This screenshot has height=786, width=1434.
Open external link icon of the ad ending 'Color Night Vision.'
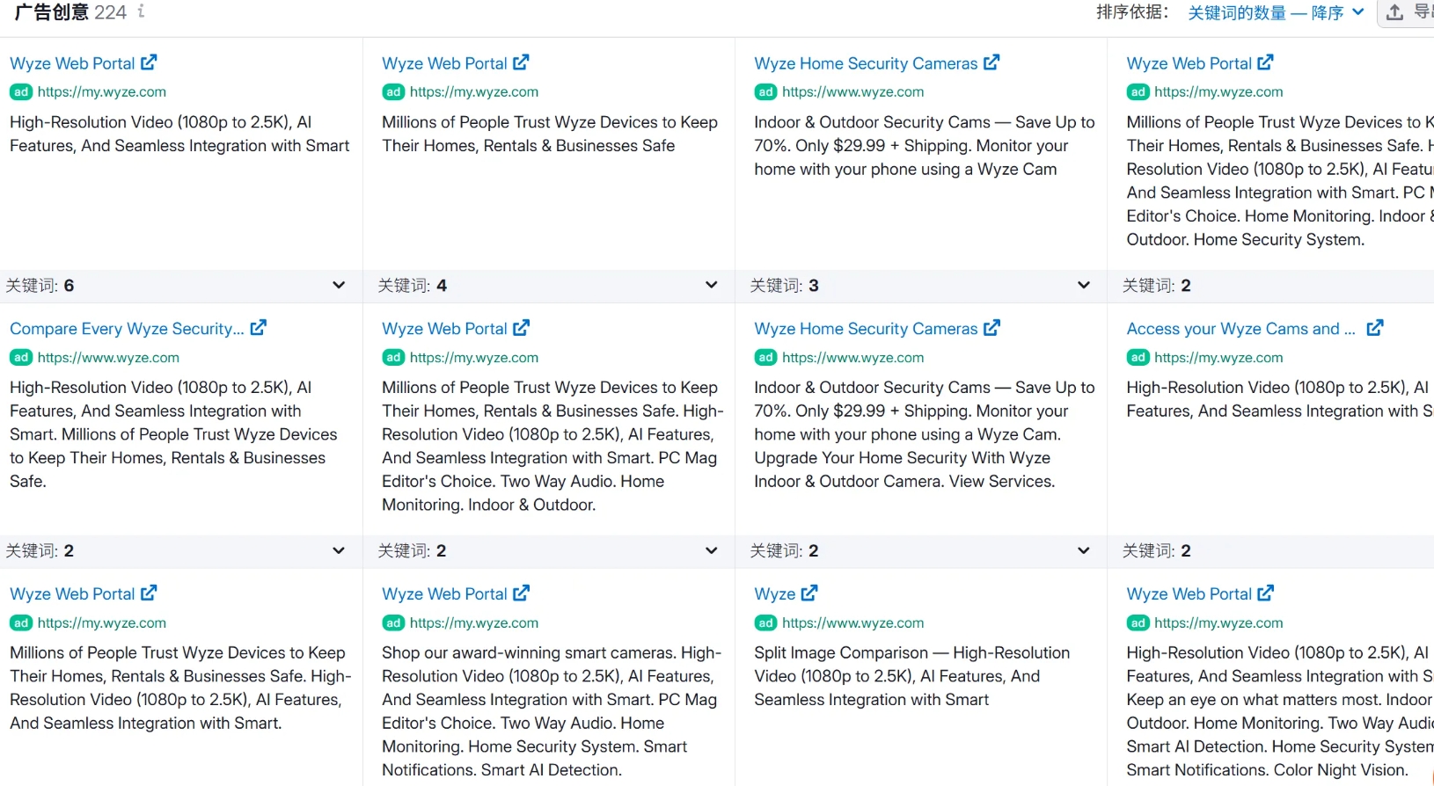click(x=1265, y=593)
